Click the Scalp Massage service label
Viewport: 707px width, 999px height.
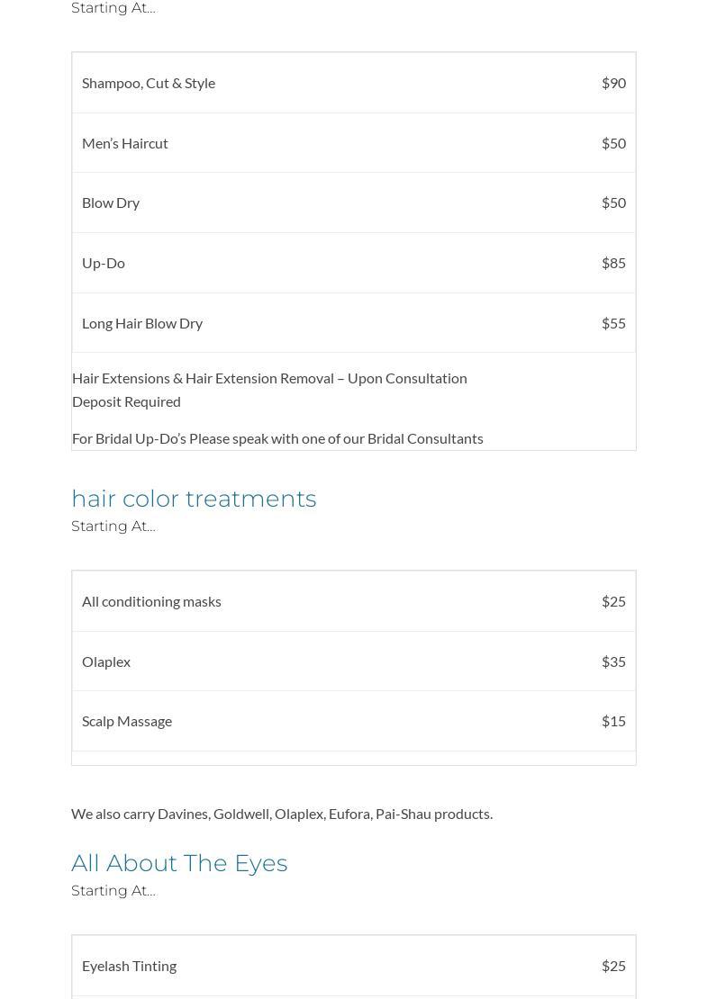click(127, 721)
